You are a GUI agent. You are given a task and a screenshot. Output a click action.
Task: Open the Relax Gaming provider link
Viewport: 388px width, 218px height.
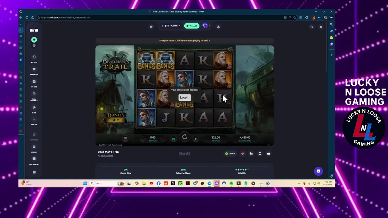pos(106,156)
